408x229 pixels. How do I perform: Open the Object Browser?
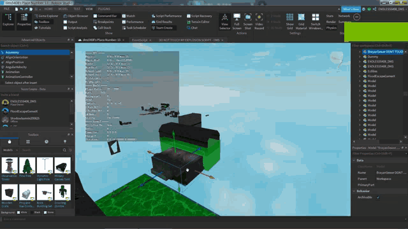76,16
